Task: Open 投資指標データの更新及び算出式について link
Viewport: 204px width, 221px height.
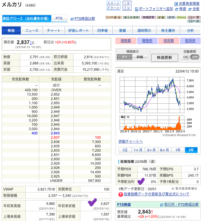Action: pos(156,194)
